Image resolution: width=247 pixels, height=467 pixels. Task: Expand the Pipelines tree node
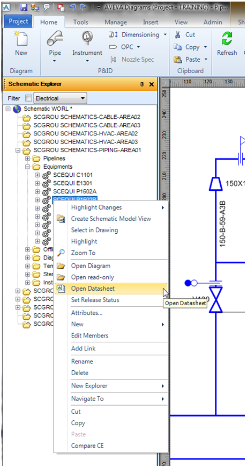tap(28, 159)
